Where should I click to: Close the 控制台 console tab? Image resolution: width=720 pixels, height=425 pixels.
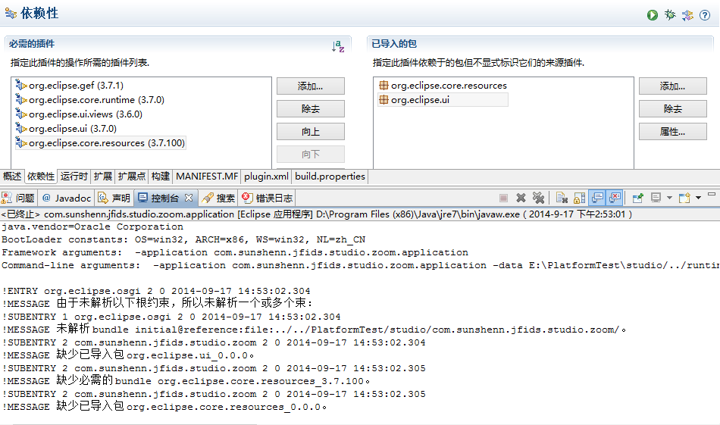pyautogui.click(x=189, y=198)
